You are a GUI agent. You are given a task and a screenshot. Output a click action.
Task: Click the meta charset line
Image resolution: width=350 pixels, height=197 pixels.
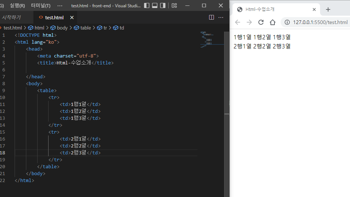click(x=68, y=56)
